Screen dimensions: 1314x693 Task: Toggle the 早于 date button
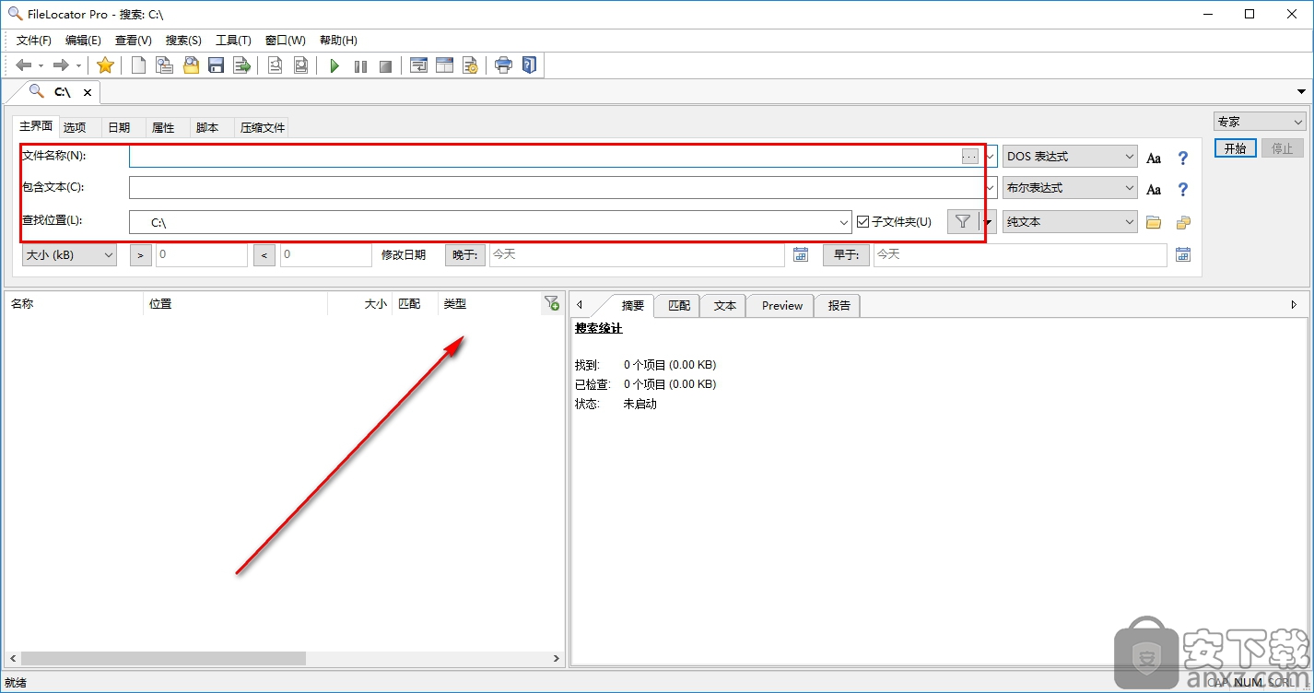tap(846, 254)
